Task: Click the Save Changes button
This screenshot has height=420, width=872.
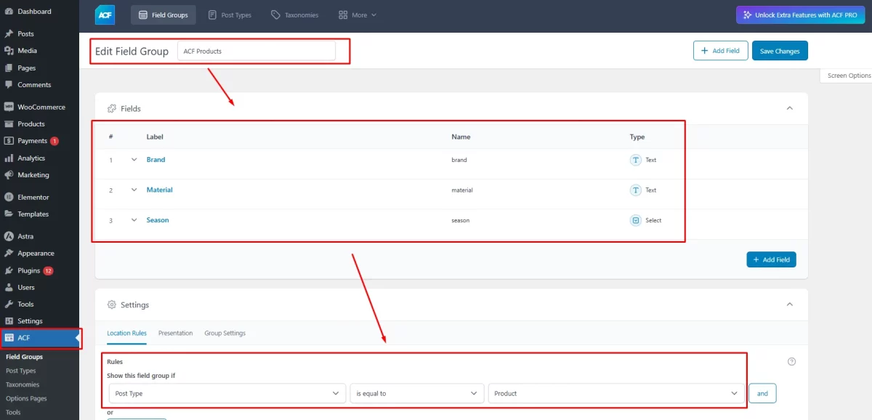Action: click(780, 50)
